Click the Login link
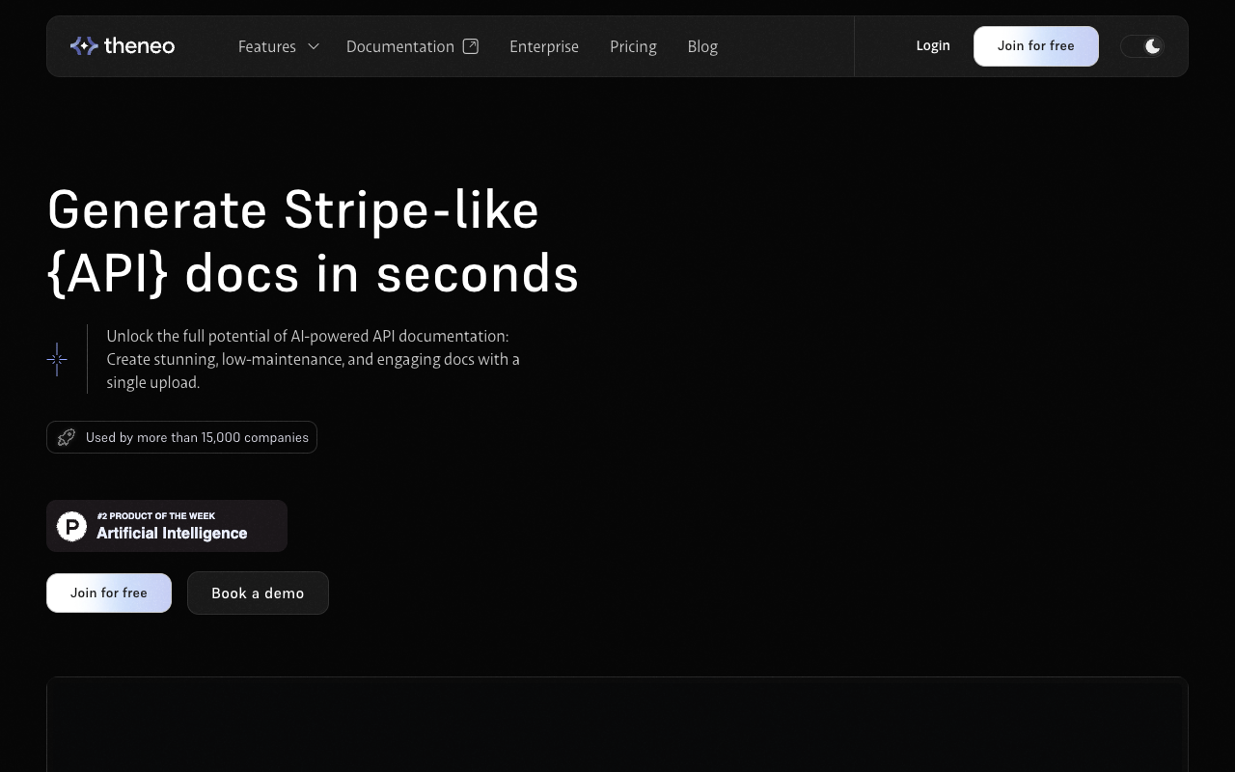 point(933,45)
